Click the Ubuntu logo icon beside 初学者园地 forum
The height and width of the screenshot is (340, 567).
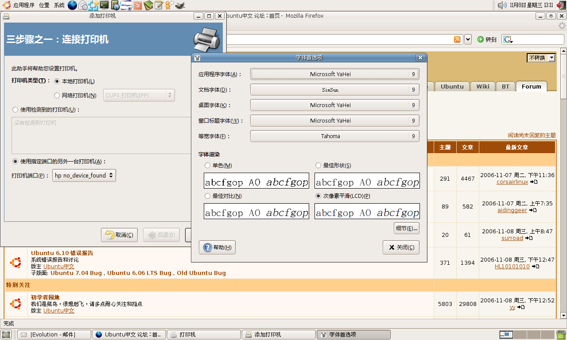16,304
